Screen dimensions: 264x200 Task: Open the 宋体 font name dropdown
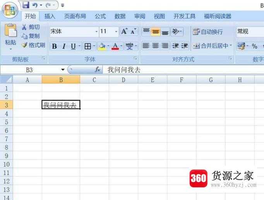96,31
